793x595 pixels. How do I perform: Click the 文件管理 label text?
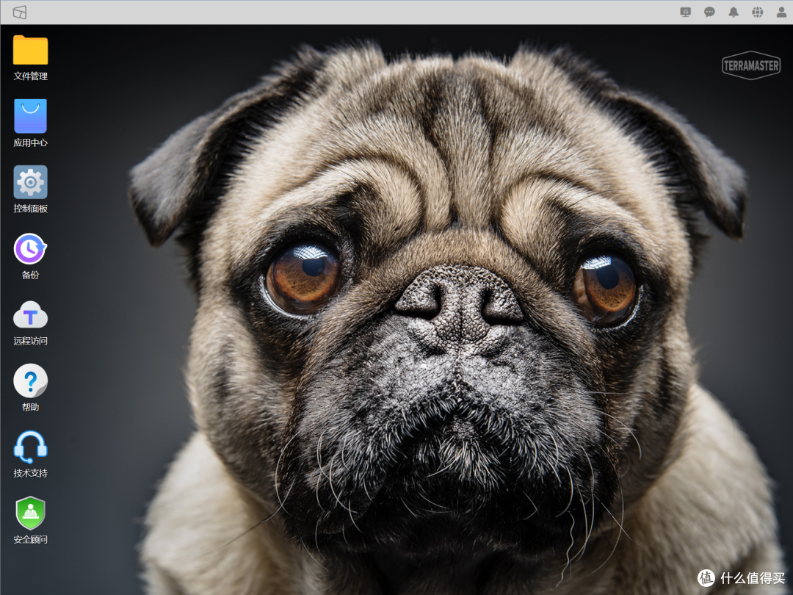click(30, 76)
